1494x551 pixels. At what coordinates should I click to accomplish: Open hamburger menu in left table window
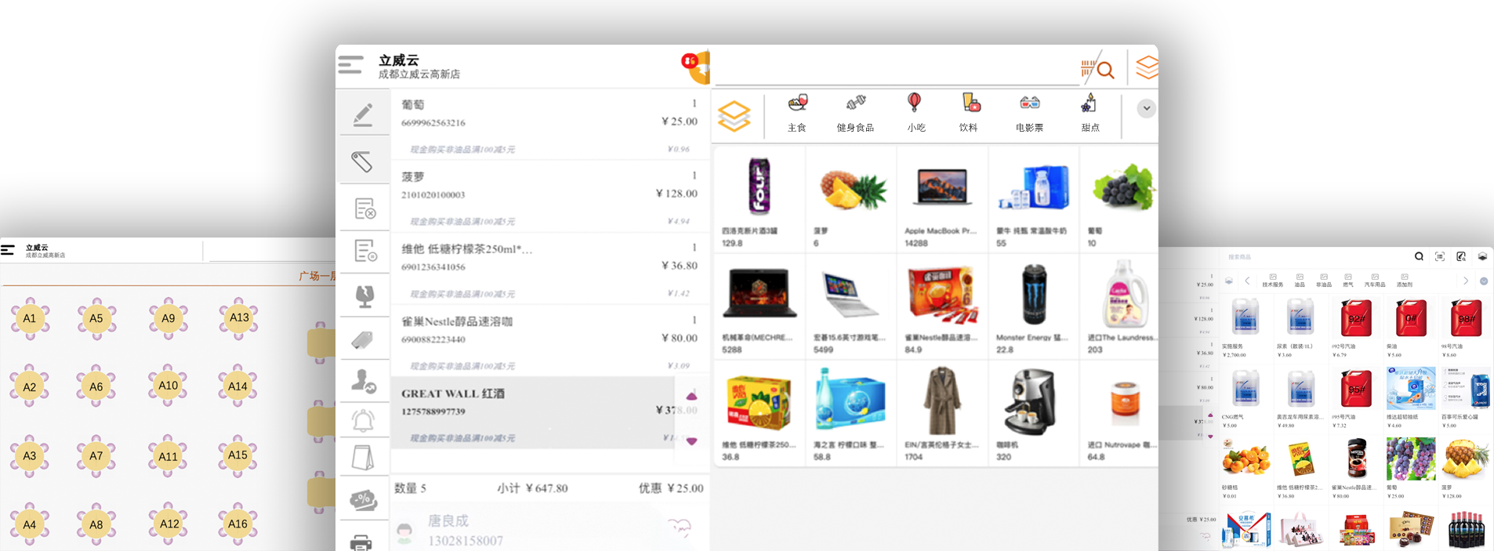[x=8, y=250]
